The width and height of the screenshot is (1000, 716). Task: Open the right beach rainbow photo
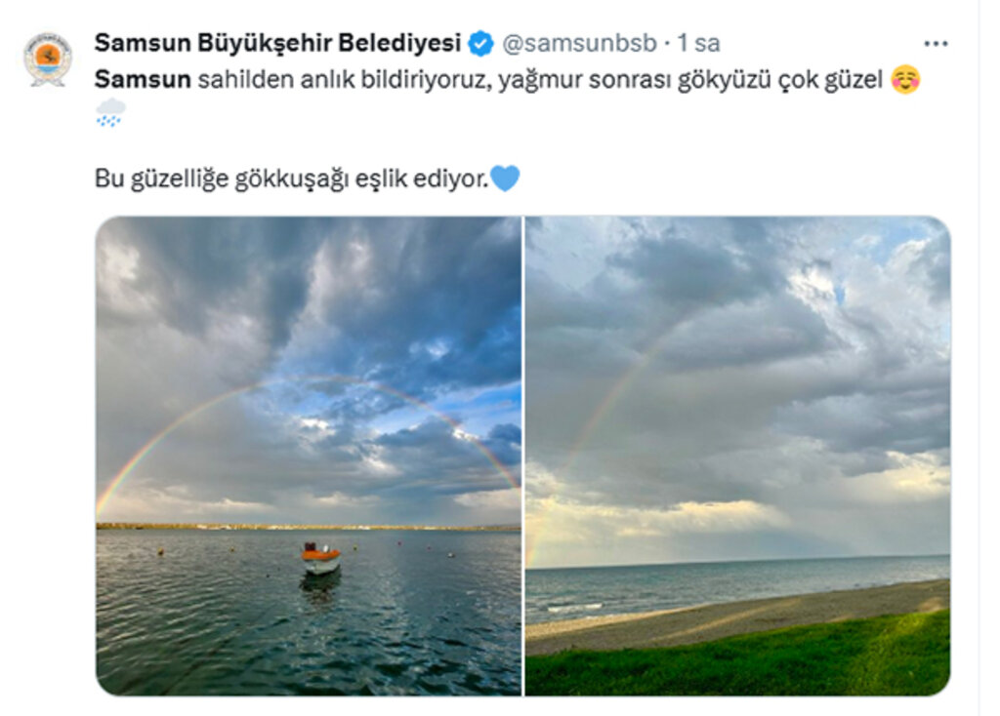click(737, 456)
